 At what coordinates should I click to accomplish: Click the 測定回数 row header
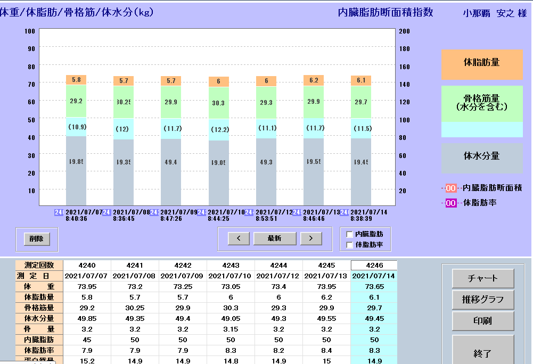39,265
